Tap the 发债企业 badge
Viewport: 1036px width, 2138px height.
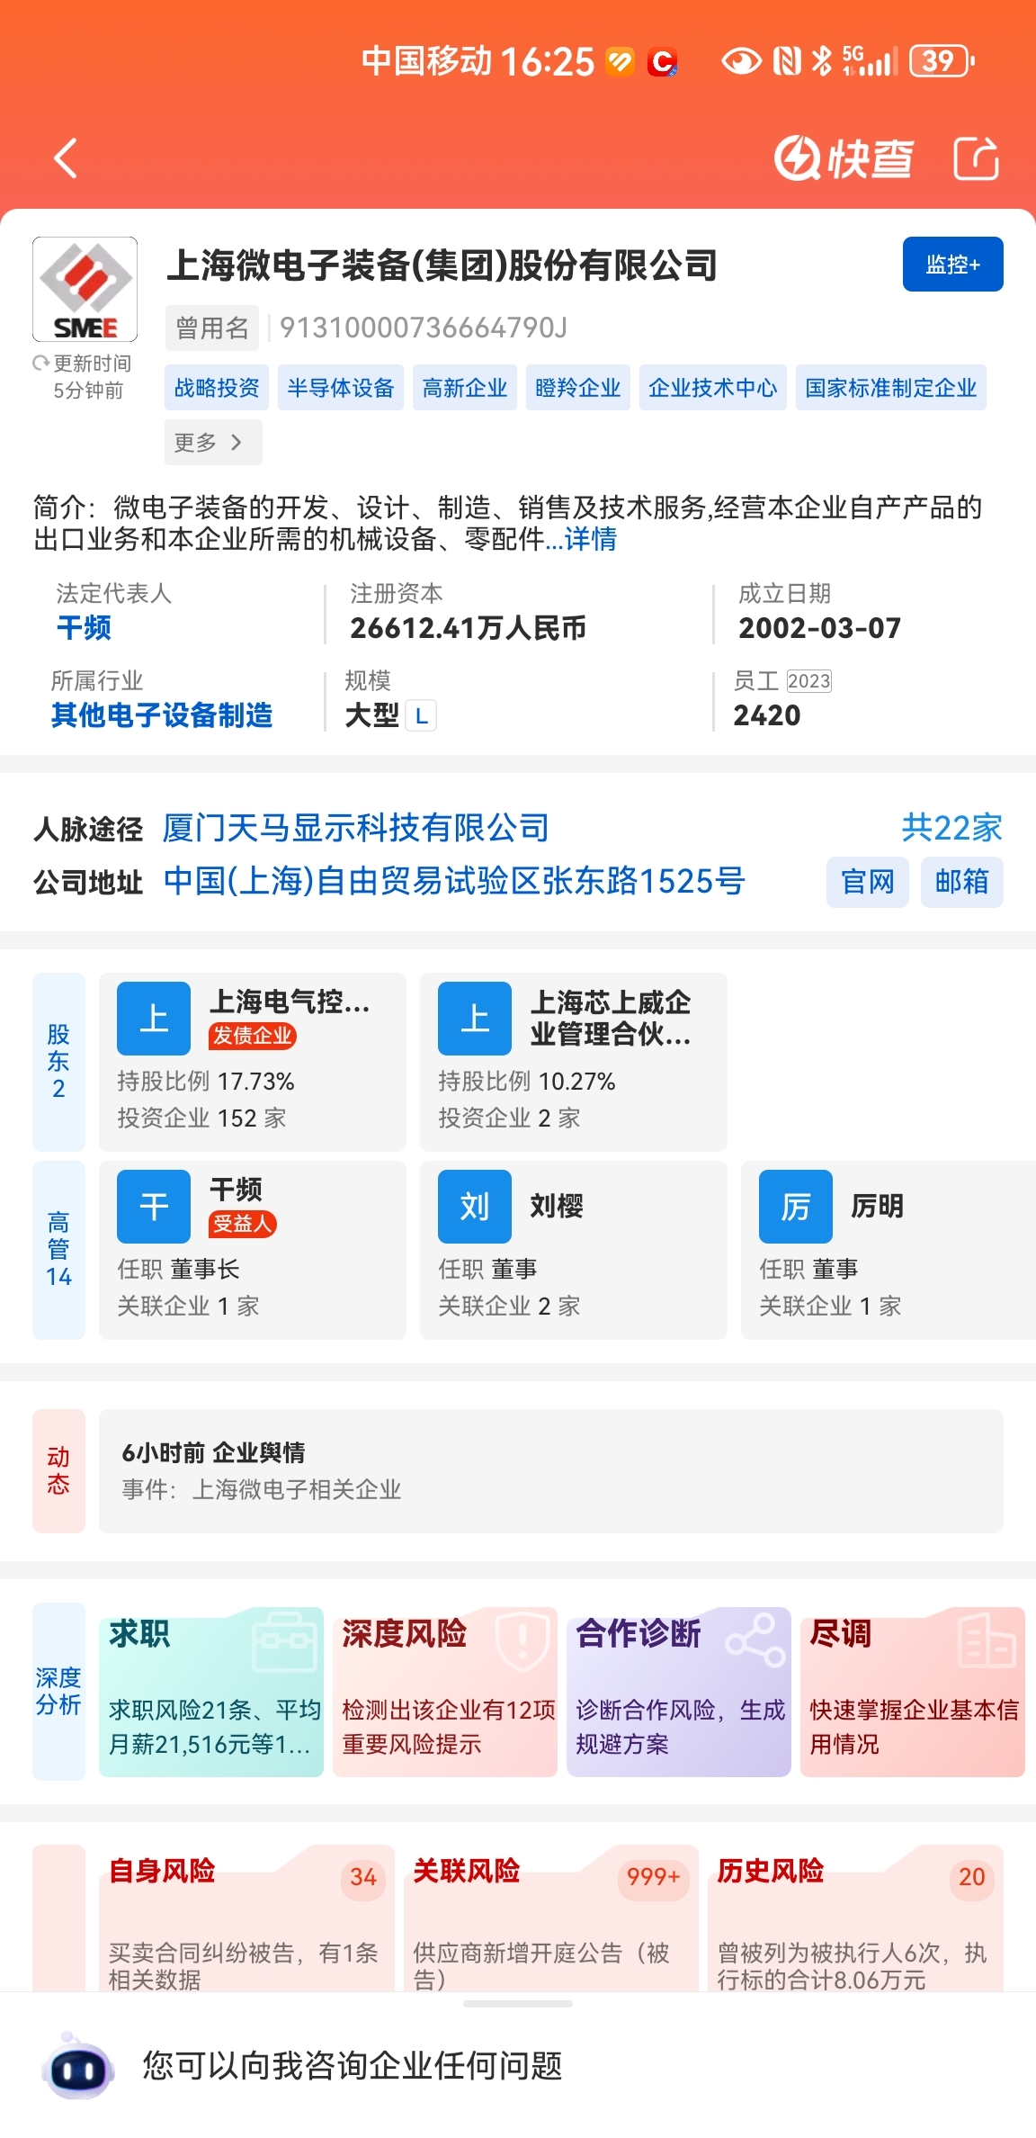253,1036
